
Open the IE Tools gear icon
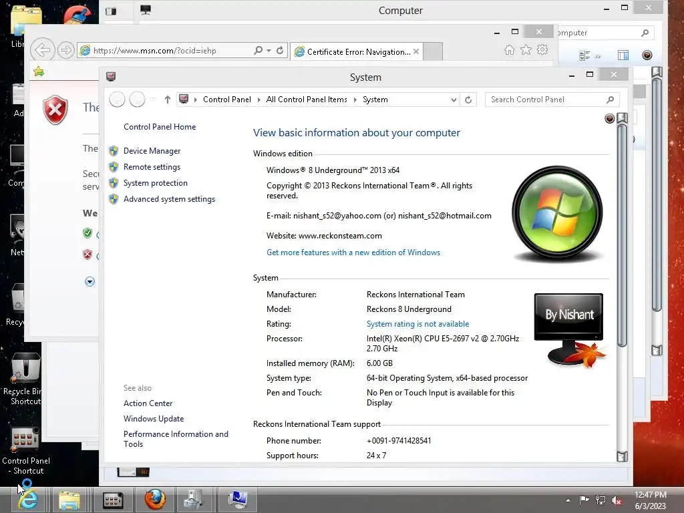542,49
